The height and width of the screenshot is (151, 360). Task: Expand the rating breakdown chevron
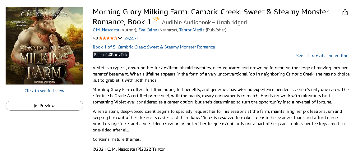120,38
